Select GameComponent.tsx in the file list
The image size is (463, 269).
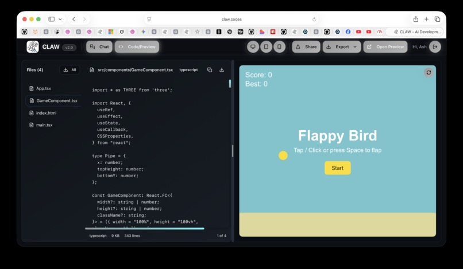pyautogui.click(x=54, y=100)
